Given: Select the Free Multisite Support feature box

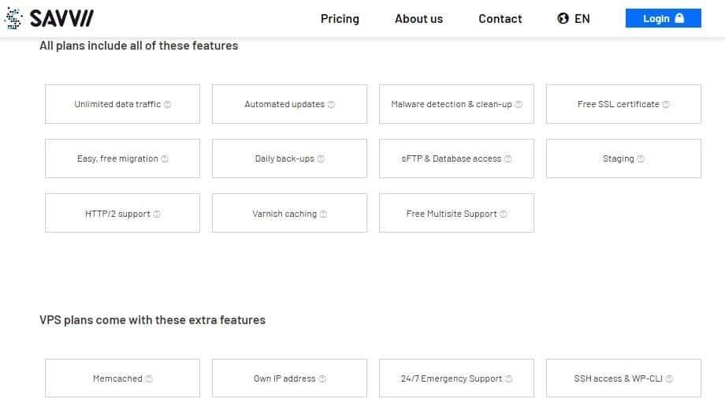Looking at the screenshot, I should pos(456,213).
